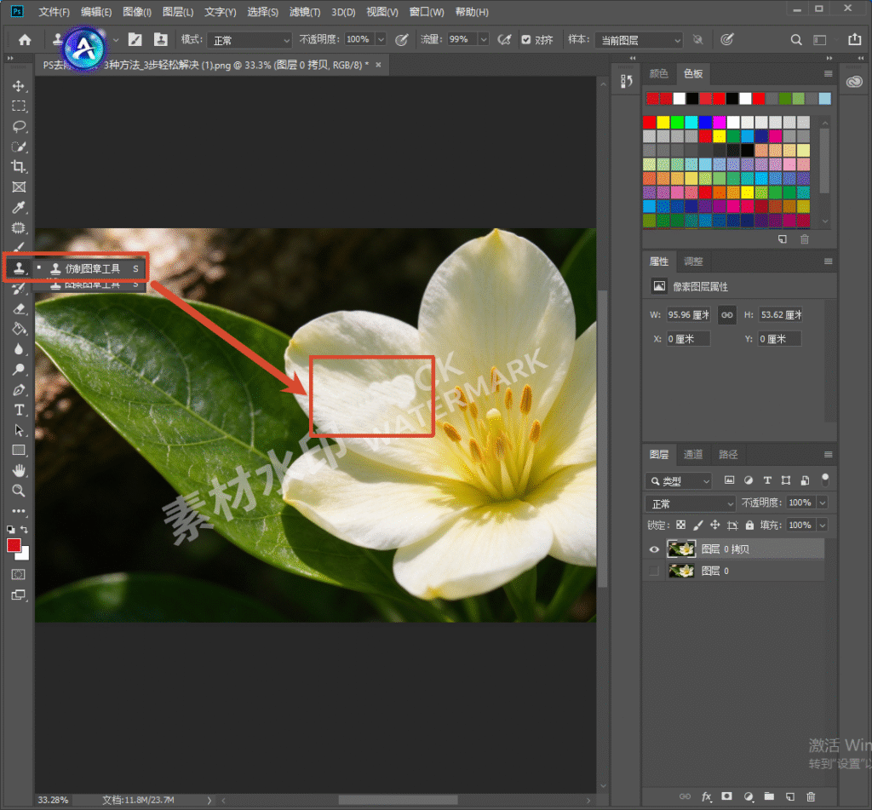The width and height of the screenshot is (872, 810).
Task: Toggle lock transparent pixels
Action: point(680,525)
